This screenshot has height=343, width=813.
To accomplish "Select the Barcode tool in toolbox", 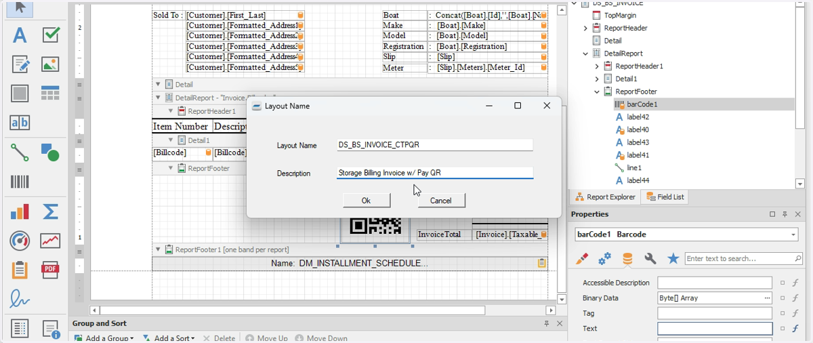I will point(20,182).
